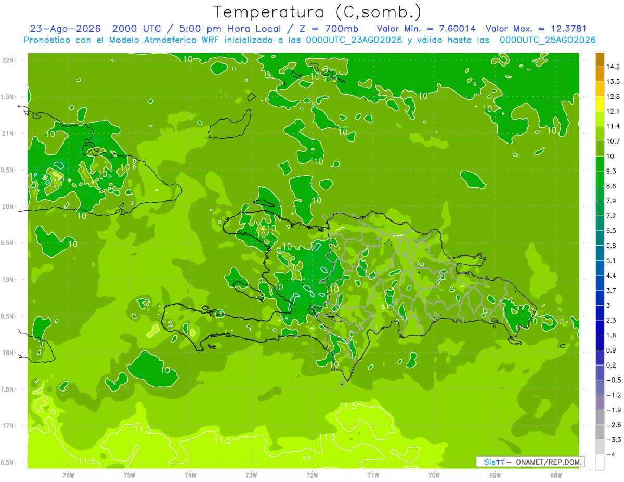The image size is (624, 482).
Task: Pick the lime swatch between 11.4 and 12.1
Action: tap(600, 119)
